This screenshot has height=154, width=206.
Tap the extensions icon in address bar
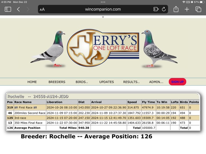[156, 9]
